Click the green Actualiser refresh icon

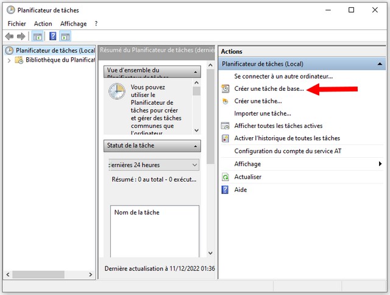(225, 177)
